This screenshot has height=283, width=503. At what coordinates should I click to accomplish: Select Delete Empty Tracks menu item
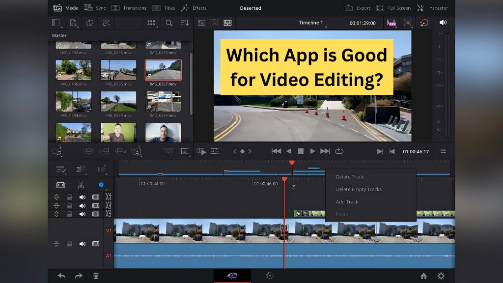[x=359, y=189]
